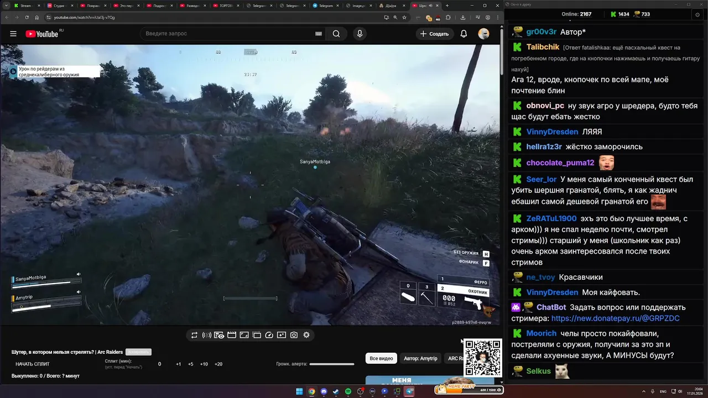Open the donatepay link in chat
The width and height of the screenshot is (708, 398).
click(x=615, y=318)
